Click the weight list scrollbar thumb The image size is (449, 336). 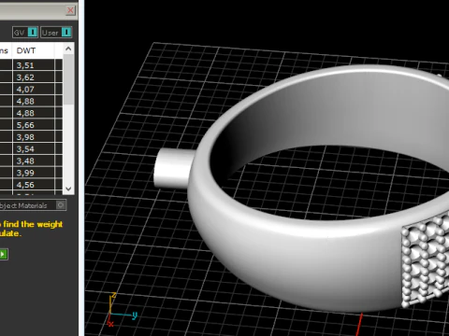tap(68, 79)
